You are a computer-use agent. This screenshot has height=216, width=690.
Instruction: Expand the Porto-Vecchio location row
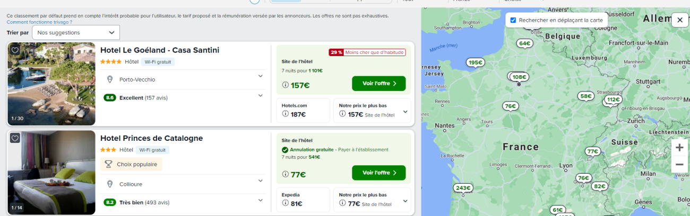coord(183,79)
